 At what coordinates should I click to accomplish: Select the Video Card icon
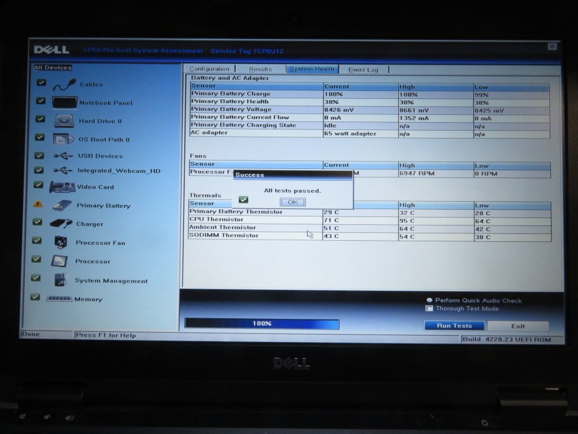pyautogui.click(x=62, y=187)
